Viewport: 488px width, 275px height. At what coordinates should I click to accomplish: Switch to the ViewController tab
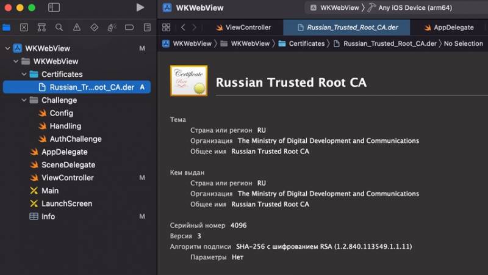[243, 28]
